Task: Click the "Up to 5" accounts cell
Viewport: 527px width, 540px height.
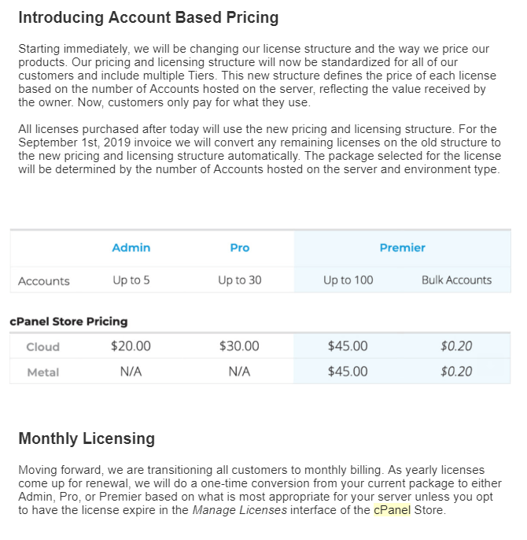Action: (131, 280)
